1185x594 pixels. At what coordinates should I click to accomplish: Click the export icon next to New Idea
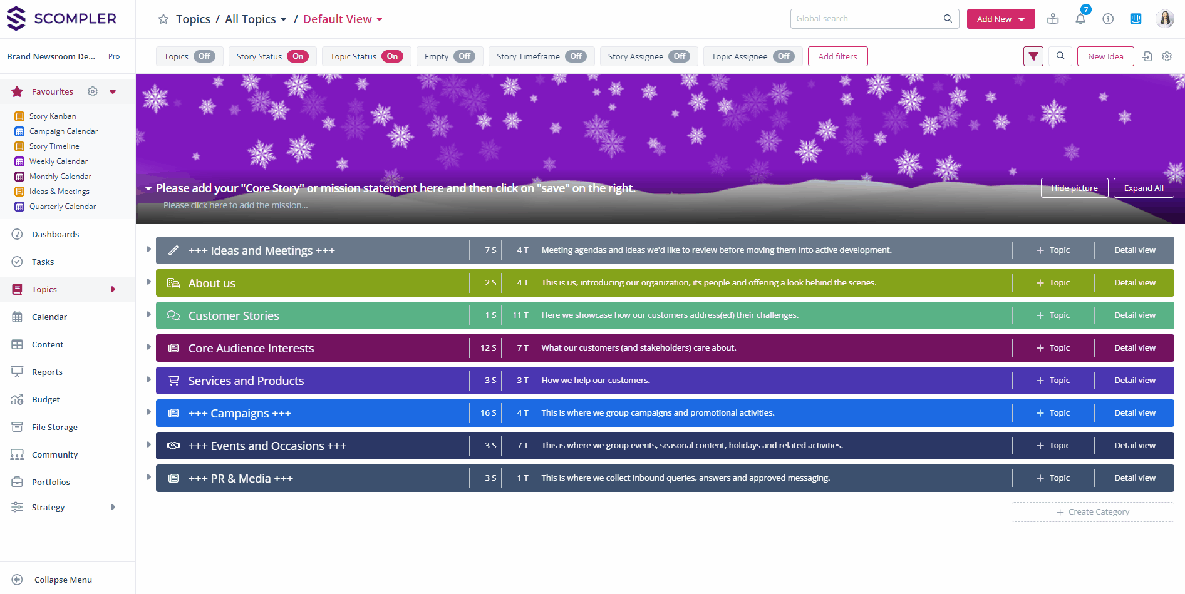click(x=1147, y=56)
